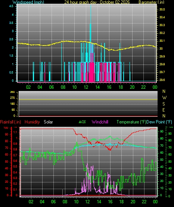Click the 24 hour graph day date title
Image resolution: width=174 pixels, height=207 pixels.
click(97, 2)
